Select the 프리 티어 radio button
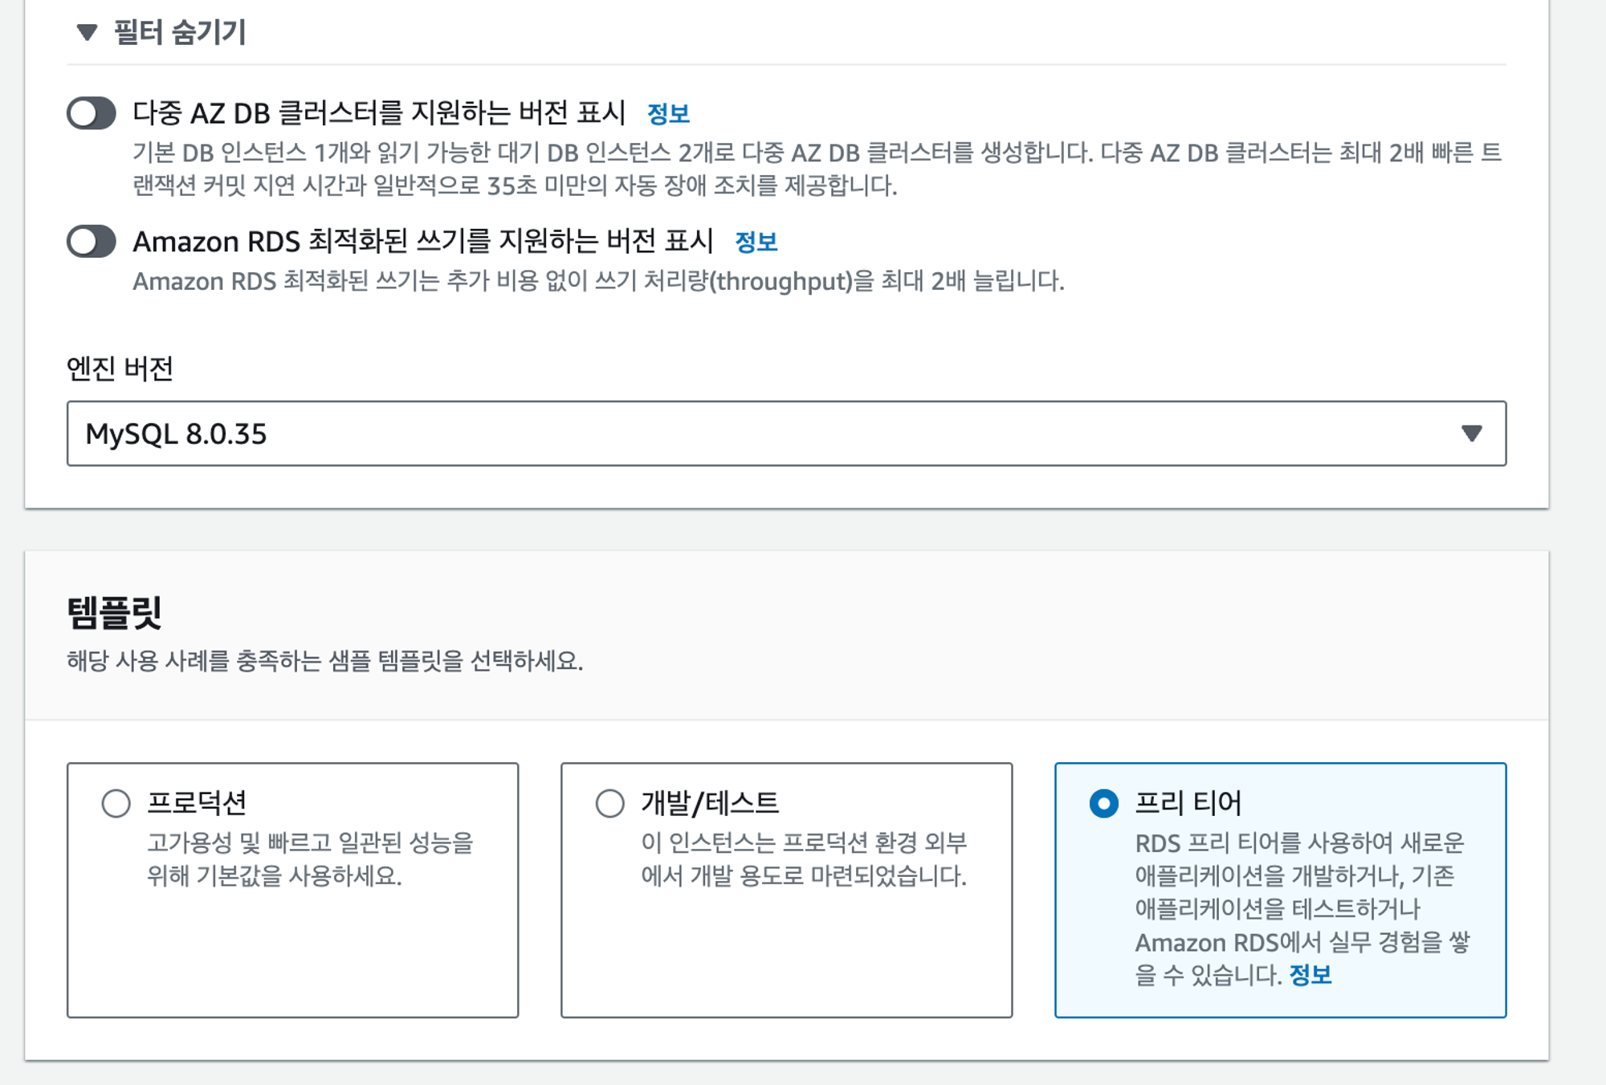Image resolution: width=1606 pixels, height=1085 pixels. [x=1104, y=803]
